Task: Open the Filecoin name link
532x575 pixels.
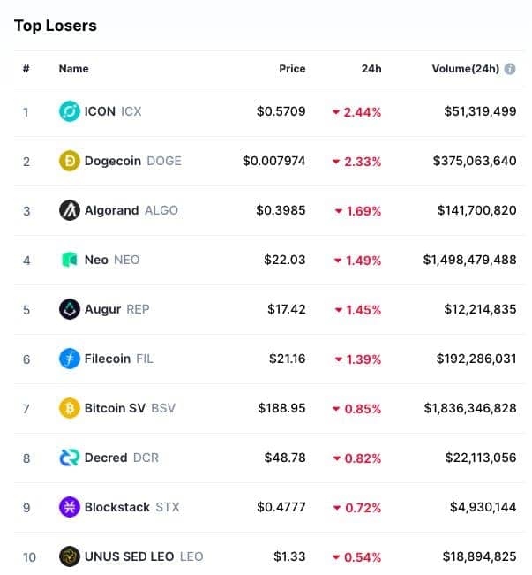Action: coord(108,359)
